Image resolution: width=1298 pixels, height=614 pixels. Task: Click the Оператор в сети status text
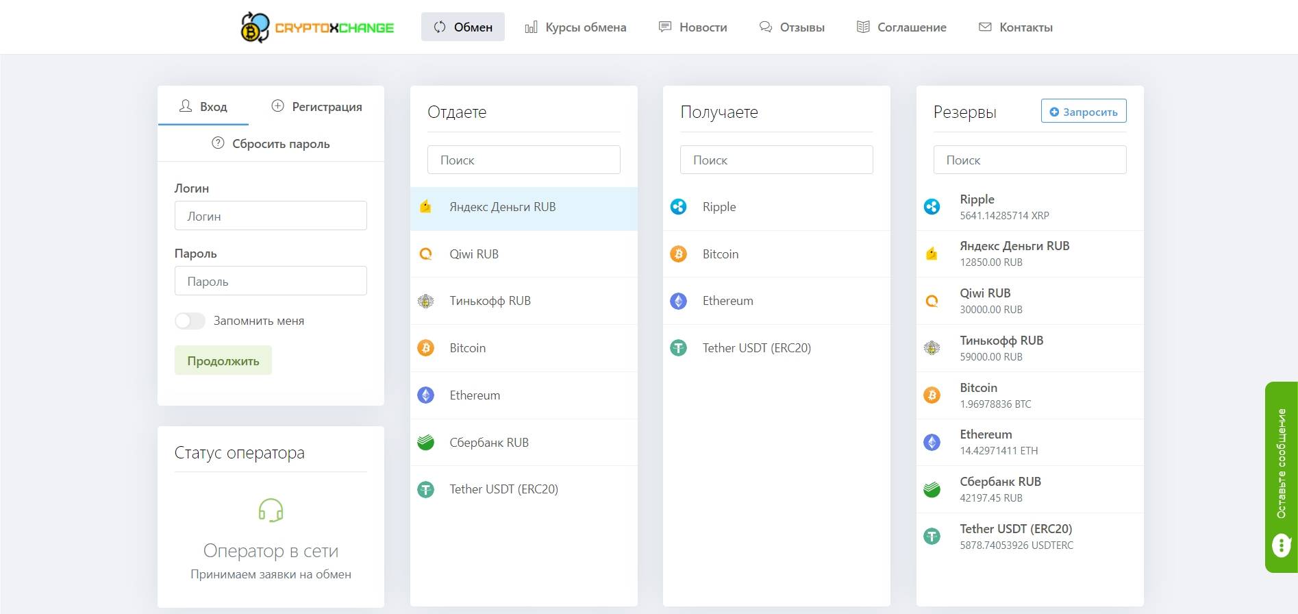pyautogui.click(x=271, y=551)
